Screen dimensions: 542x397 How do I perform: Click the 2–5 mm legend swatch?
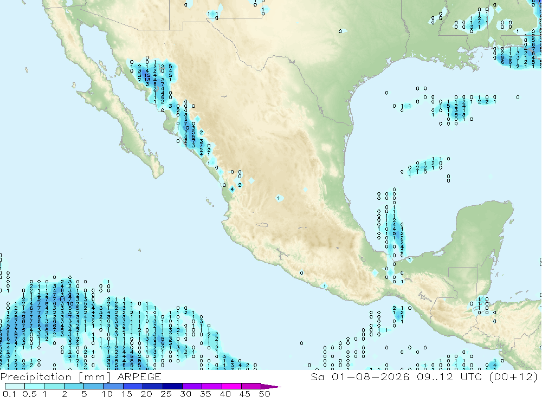[74, 386]
